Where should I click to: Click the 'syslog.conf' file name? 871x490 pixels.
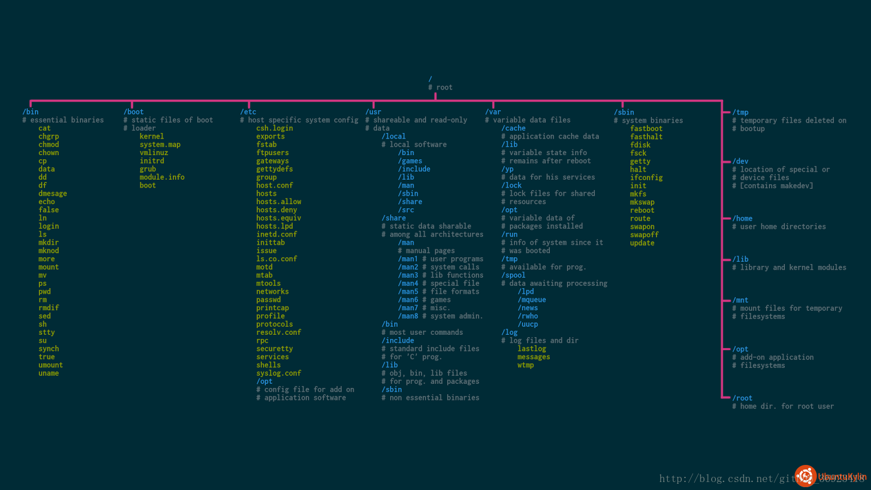pyautogui.click(x=279, y=373)
